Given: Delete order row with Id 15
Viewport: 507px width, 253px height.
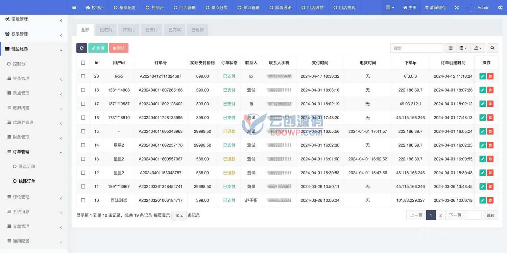Looking at the screenshot, I should pos(490,131).
